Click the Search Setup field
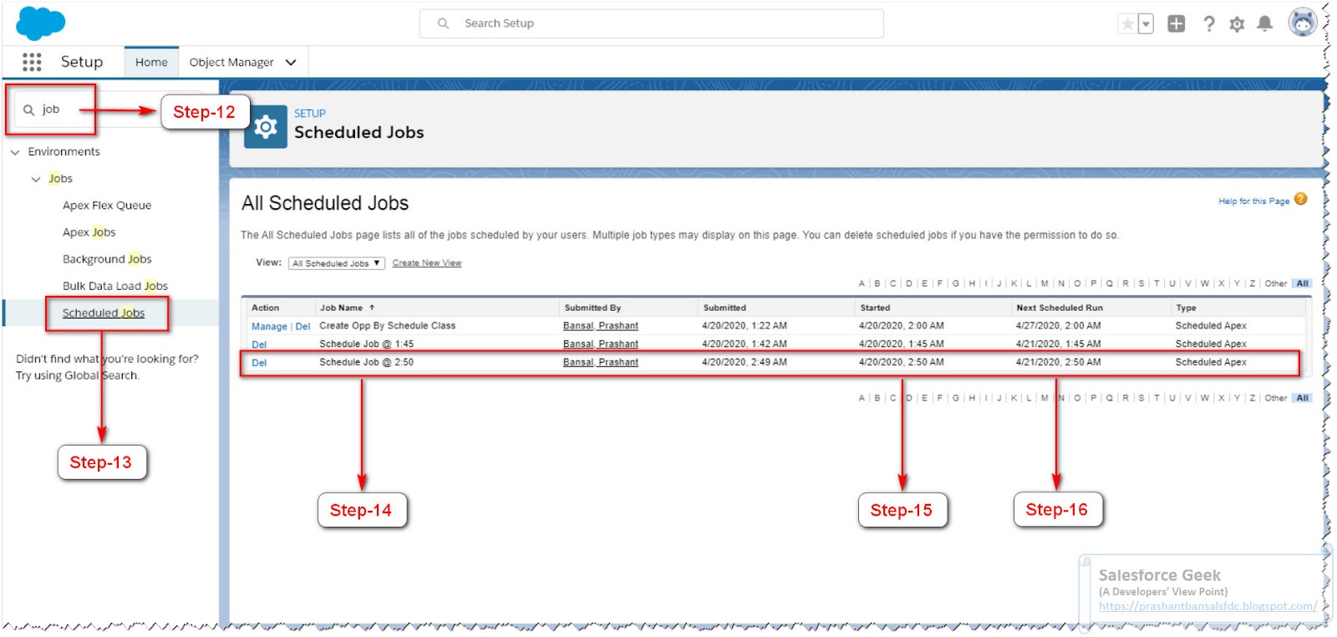1337x637 pixels. [652, 23]
